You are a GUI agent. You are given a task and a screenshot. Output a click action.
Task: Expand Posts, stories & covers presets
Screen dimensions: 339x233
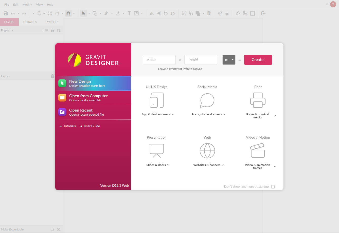coord(224,114)
